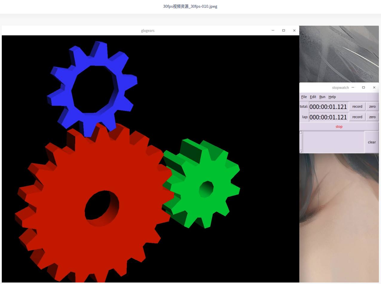Click inside the empty lap log area
Image resolution: width=381 pixels, height=284 pixels.
coord(333,142)
